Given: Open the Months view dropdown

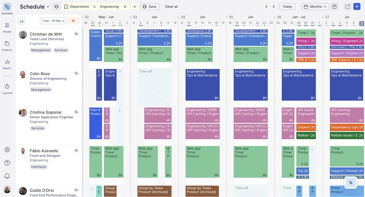Looking at the screenshot, I should [x=315, y=7].
